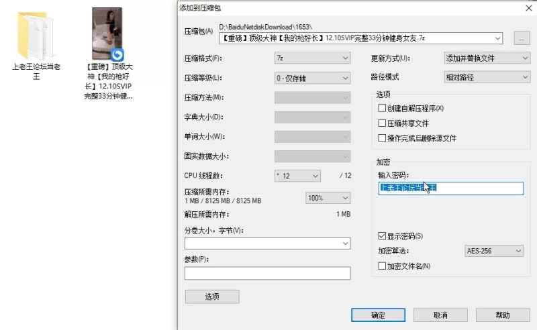The width and height of the screenshot is (537, 330).
Task: Click the 上老王论坛当老王 folder label
Action: (36, 71)
